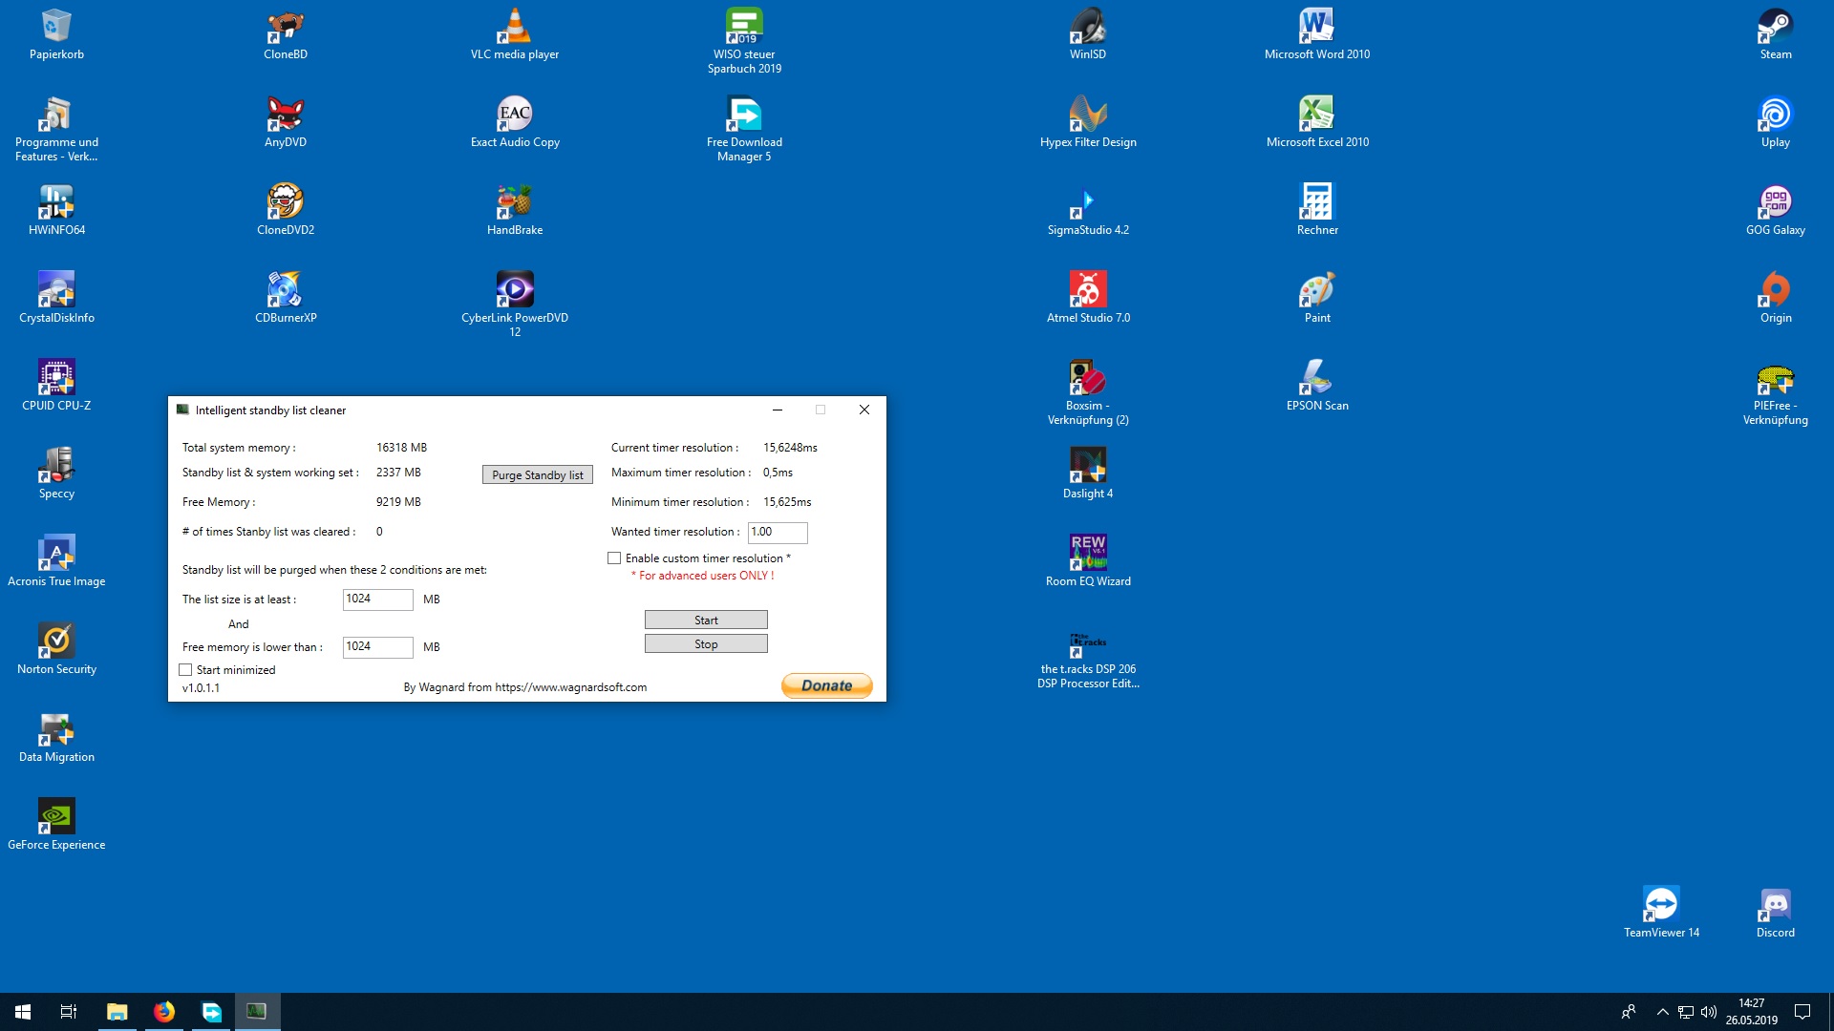Click the Stop button

706,644
